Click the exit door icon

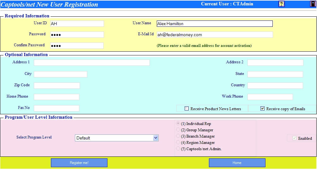[x=313, y=4]
